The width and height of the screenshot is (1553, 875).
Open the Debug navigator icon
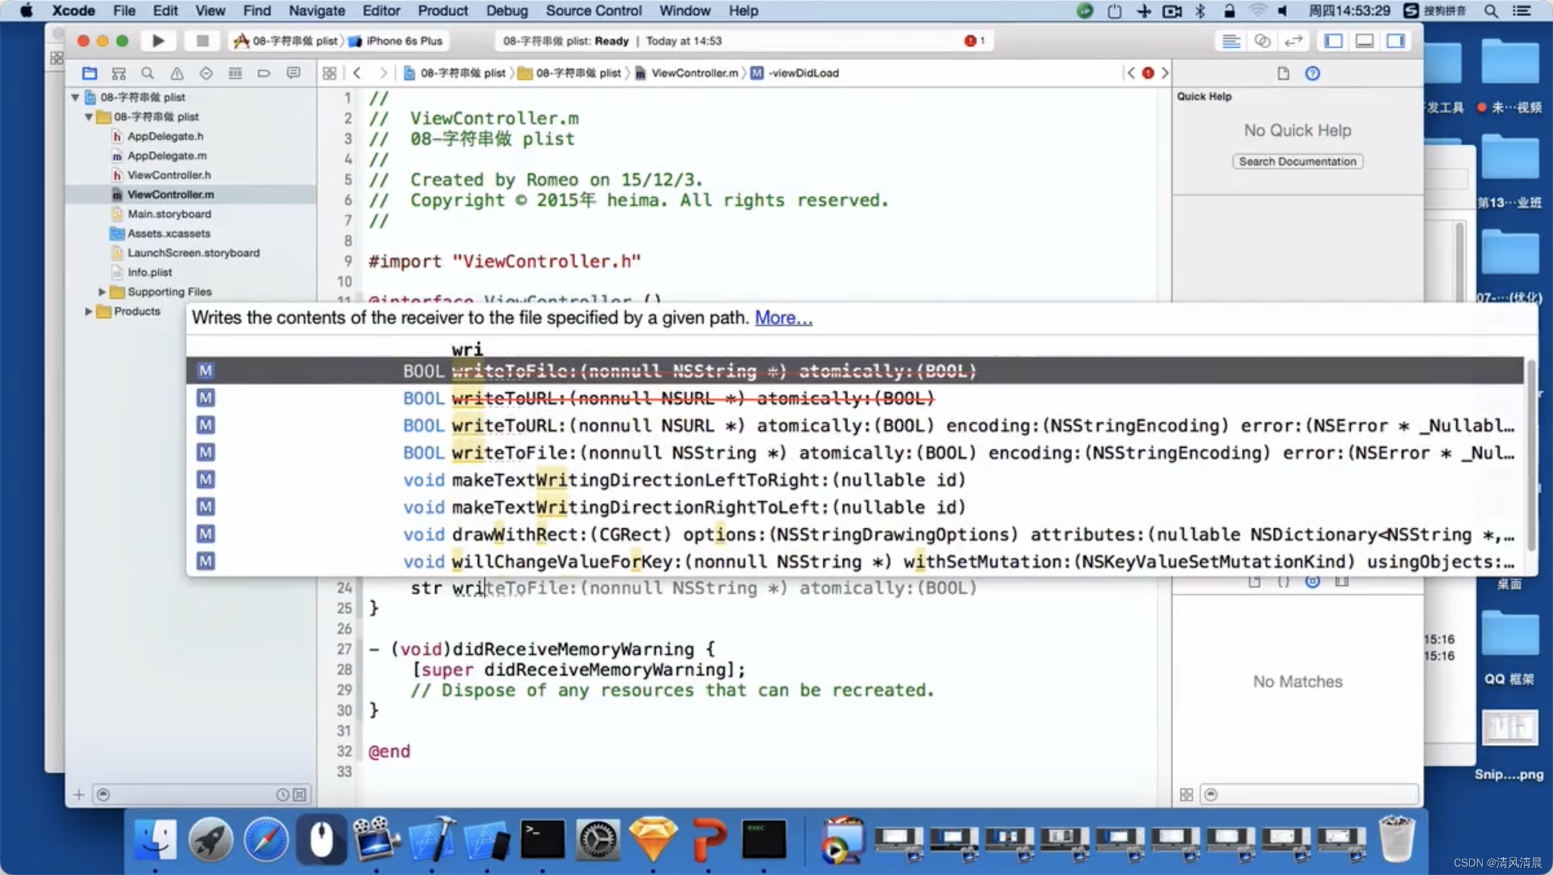tap(235, 73)
